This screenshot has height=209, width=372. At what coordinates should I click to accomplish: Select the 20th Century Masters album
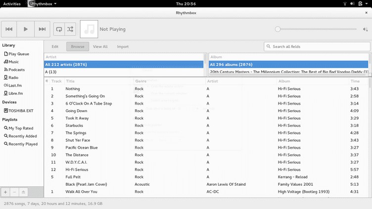[x=288, y=72]
